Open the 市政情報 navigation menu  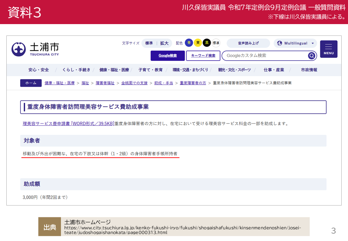(x=309, y=70)
